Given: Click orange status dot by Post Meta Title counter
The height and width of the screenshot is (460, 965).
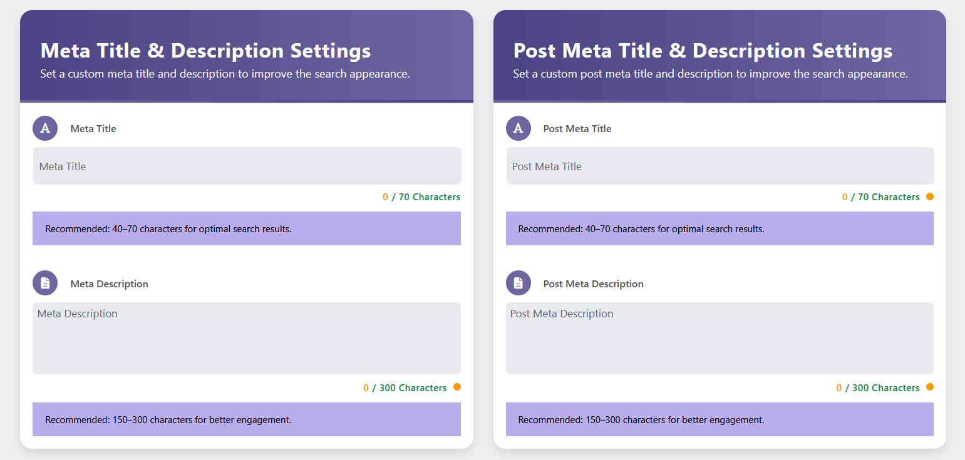Looking at the screenshot, I should 929,197.
